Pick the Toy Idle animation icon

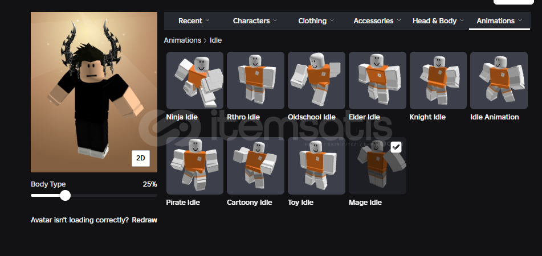point(316,166)
